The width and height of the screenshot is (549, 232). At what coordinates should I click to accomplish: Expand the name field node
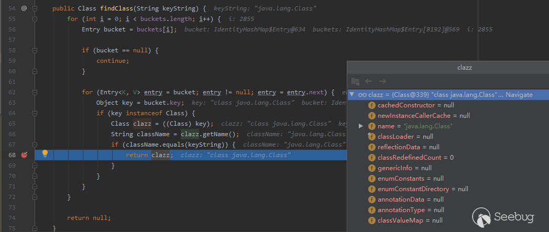(361, 126)
